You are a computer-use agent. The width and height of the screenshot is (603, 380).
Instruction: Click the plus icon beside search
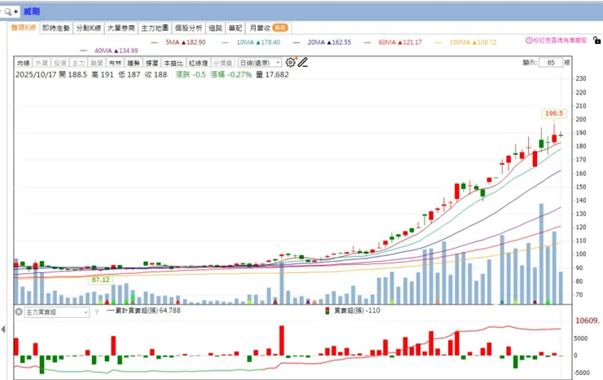tap(15, 11)
